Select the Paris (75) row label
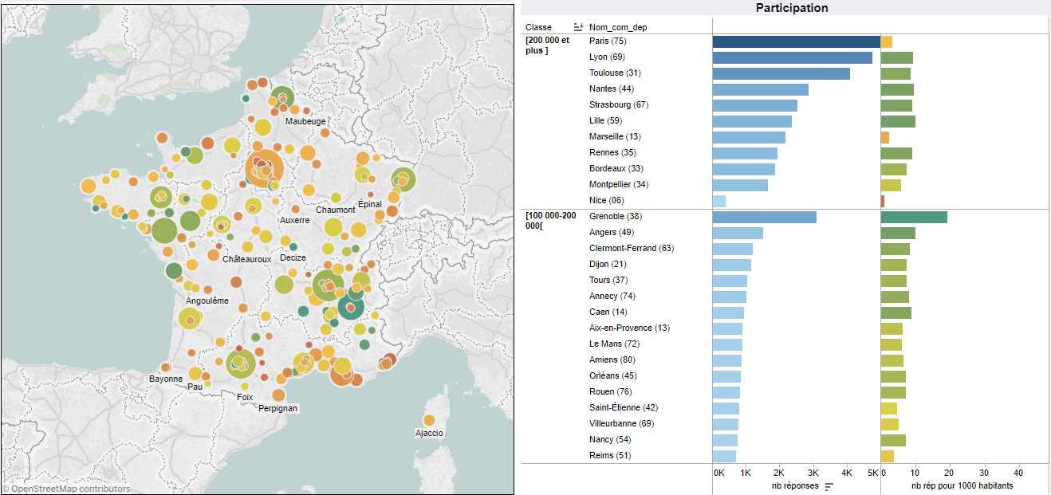Viewport: 1051px width, 495px height. point(608,41)
